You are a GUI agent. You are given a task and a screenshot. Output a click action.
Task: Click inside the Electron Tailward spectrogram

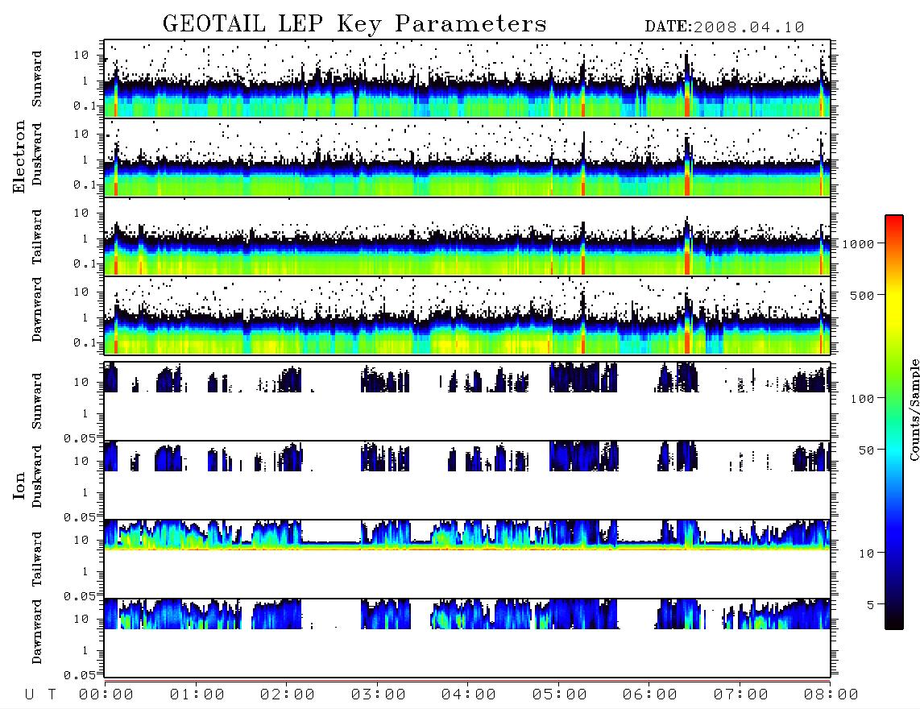tap(467, 237)
